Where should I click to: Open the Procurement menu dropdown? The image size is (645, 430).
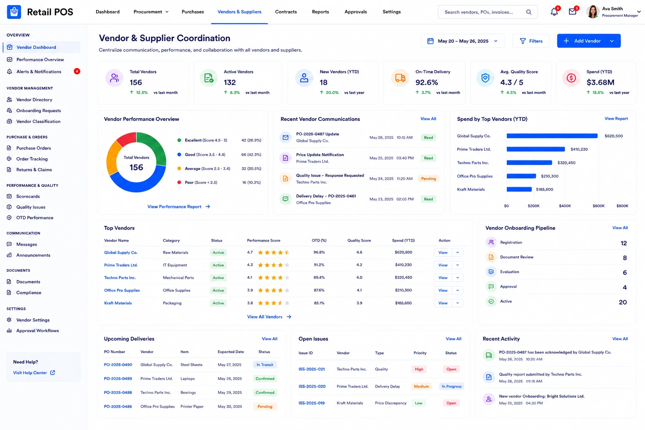point(151,12)
